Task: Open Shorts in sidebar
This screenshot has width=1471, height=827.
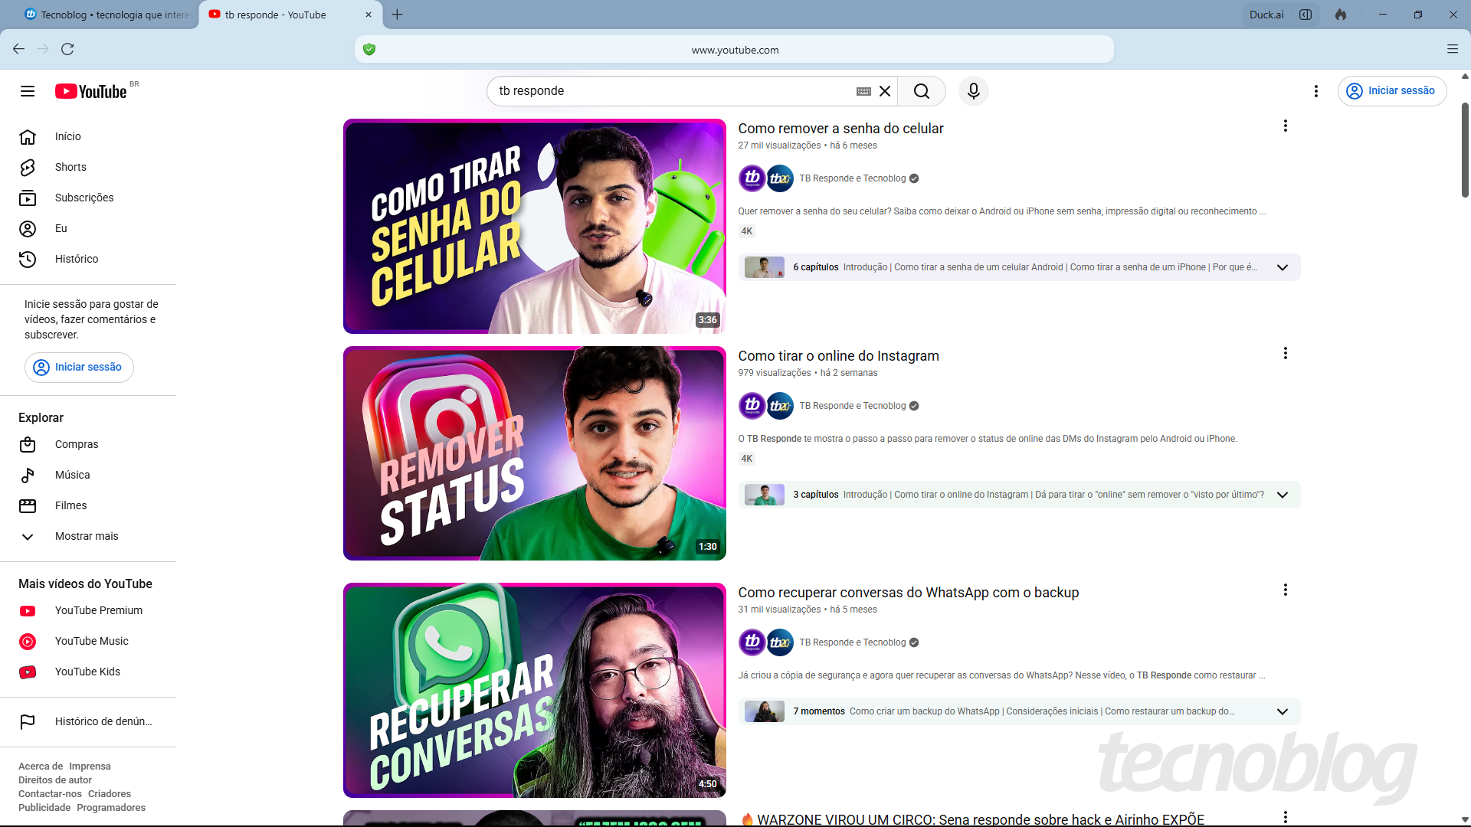Action: point(88,167)
